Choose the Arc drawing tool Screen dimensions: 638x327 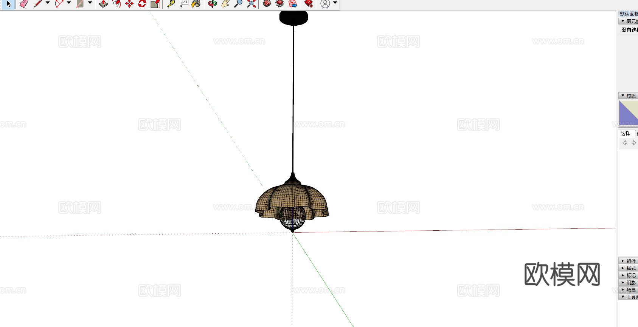pyautogui.click(x=59, y=4)
